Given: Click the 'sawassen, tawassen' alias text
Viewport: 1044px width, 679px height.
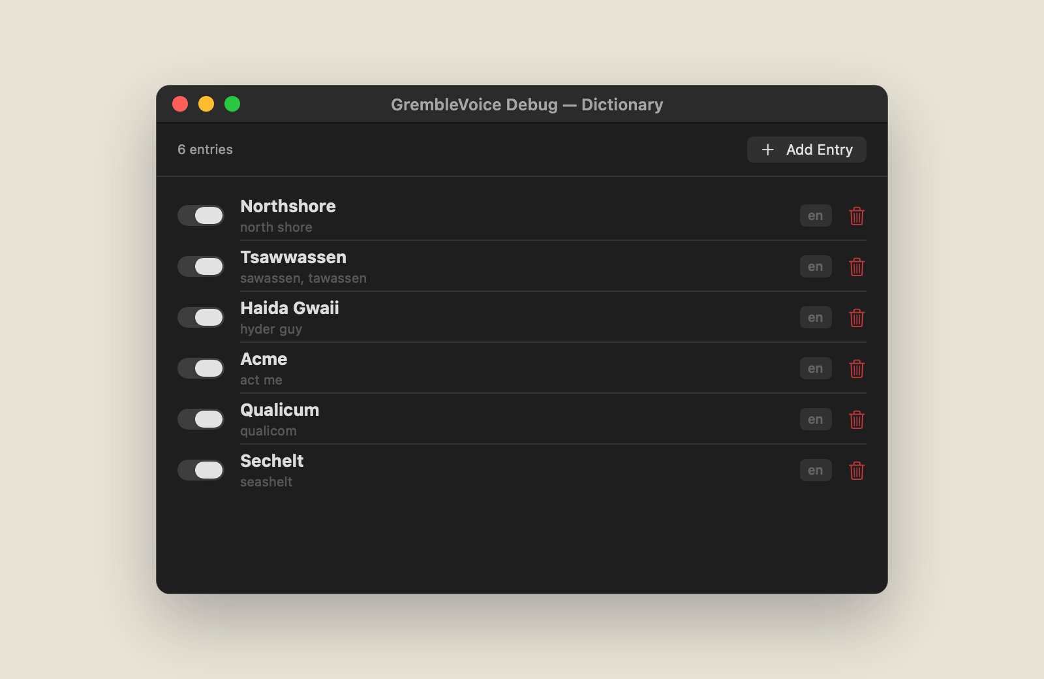Looking at the screenshot, I should click(x=303, y=278).
